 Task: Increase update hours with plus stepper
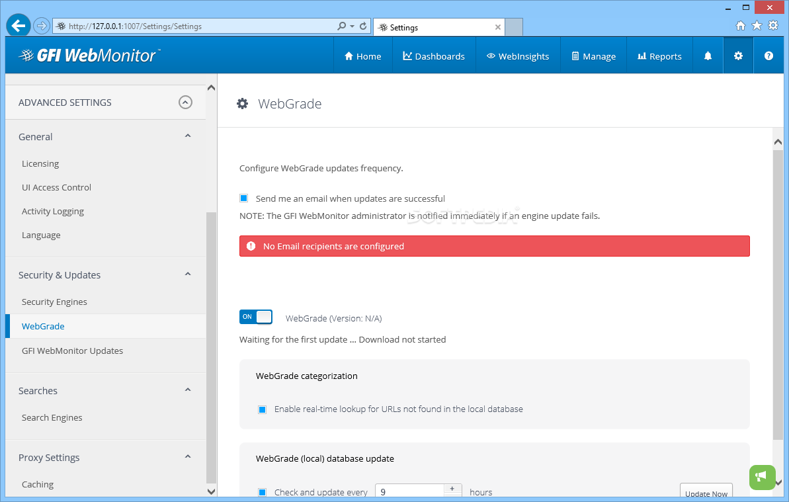point(452,489)
